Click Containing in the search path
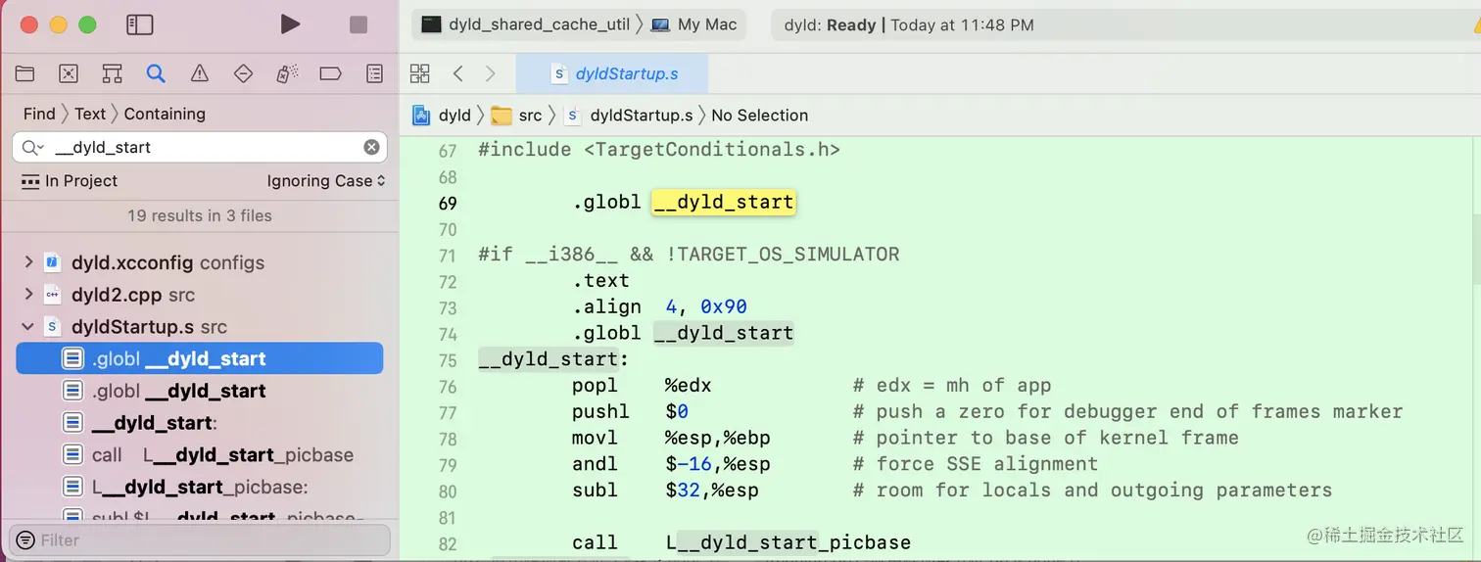Image resolution: width=1481 pixels, height=562 pixels. (x=165, y=114)
